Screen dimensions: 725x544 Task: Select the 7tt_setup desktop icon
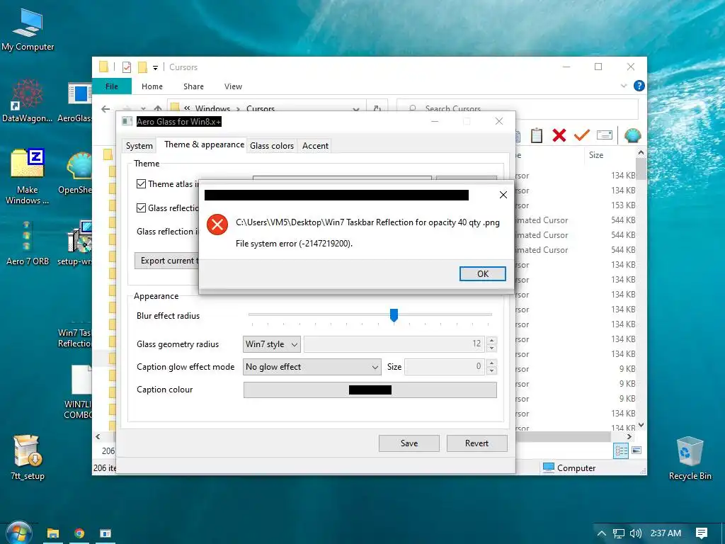(x=28, y=457)
